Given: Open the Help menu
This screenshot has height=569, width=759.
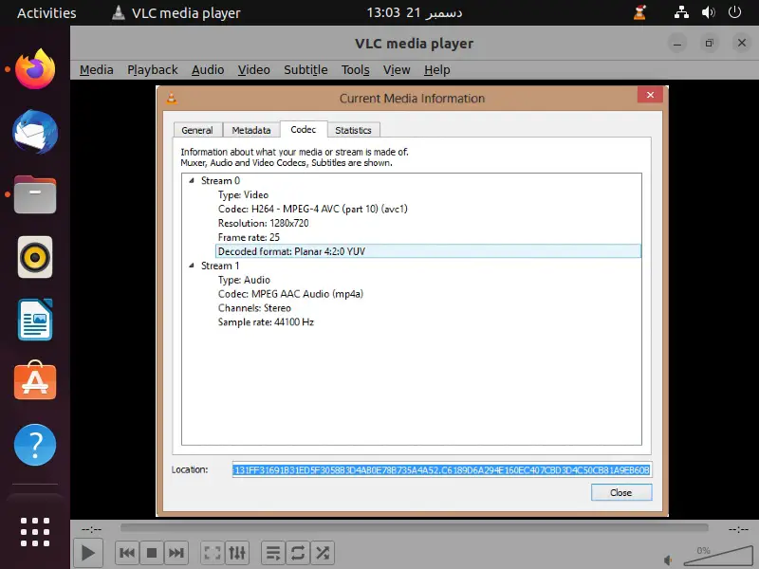Looking at the screenshot, I should [x=437, y=70].
